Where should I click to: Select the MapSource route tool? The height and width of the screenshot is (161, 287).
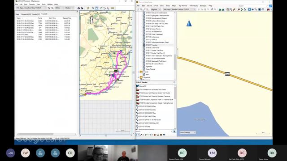(104, 8)
